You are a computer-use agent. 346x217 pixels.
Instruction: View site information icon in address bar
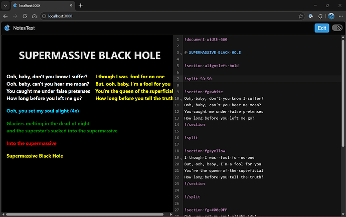pyautogui.click(x=44, y=16)
